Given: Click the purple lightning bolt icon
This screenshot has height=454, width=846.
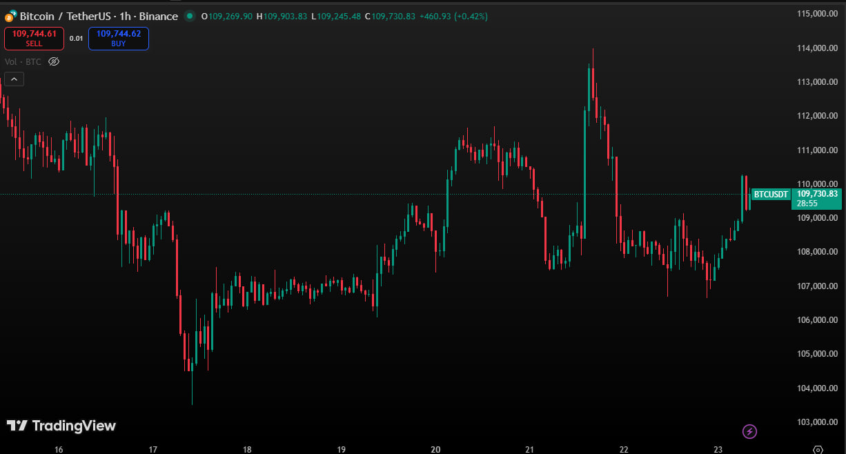Looking at the screenshot, I should [749, 432].
